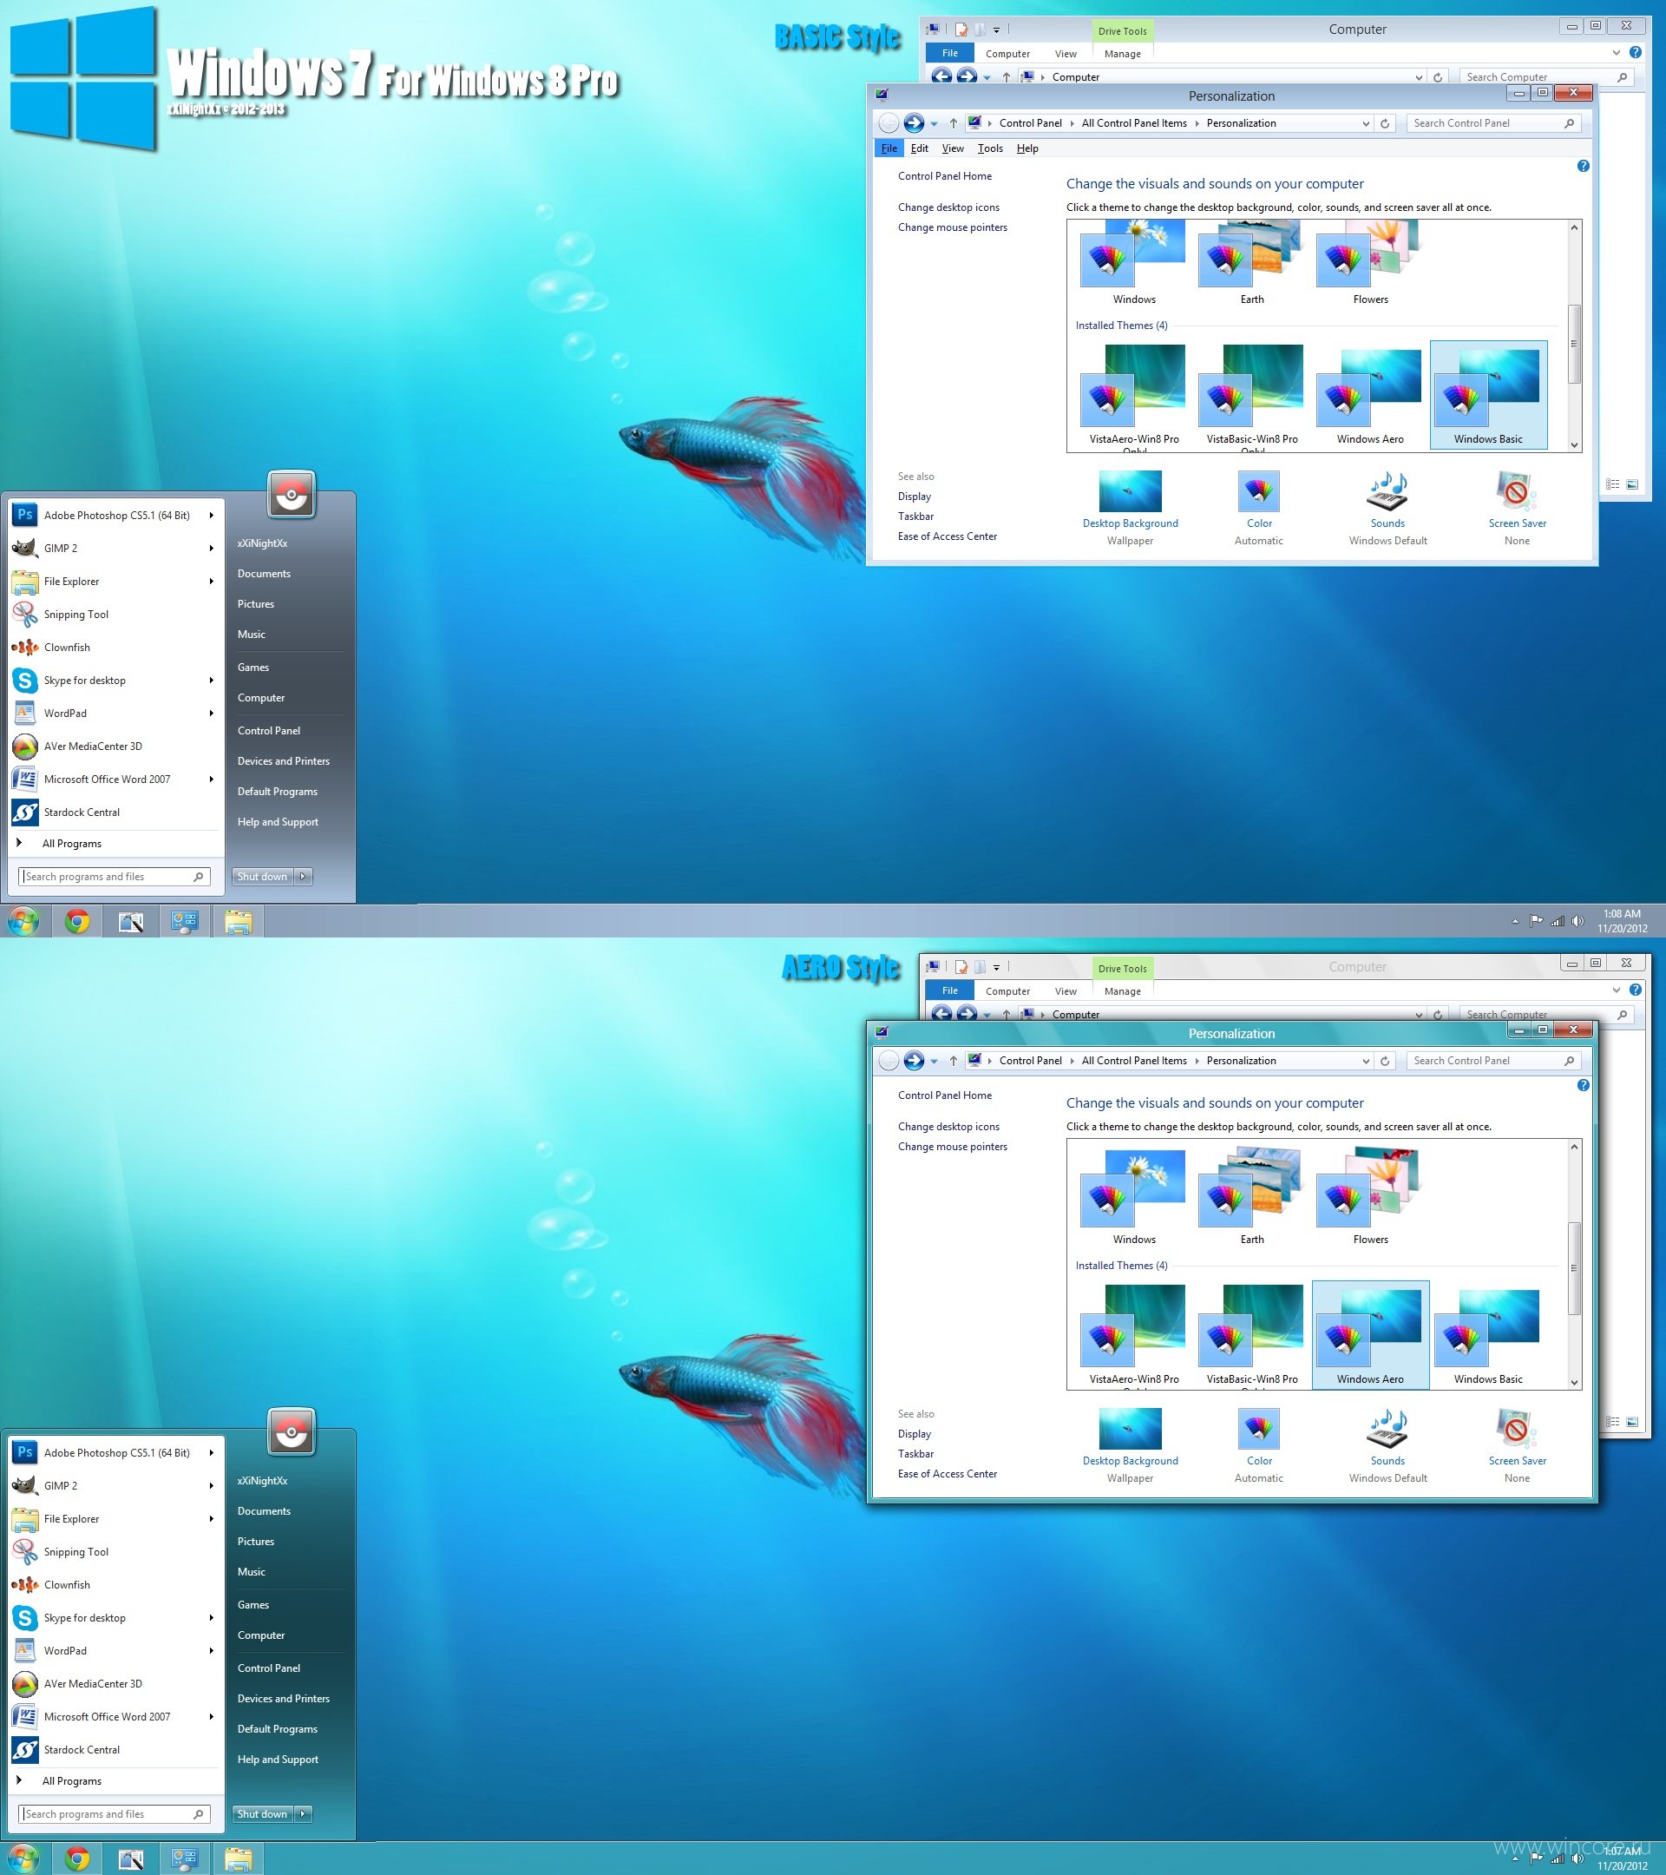Select VistaAero-Win8 Pro theme in Basic Style window
The width and height of the screenshot is (1666, 1875).
(x=1134, y=395)
